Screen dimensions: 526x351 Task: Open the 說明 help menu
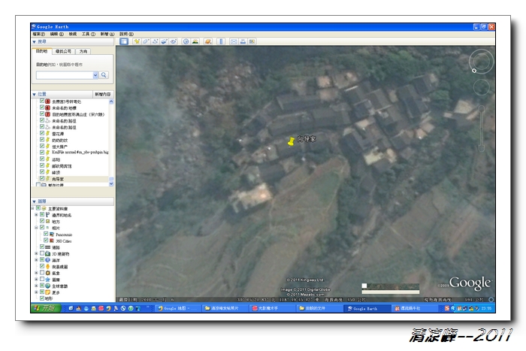click(x=126, y=35)
